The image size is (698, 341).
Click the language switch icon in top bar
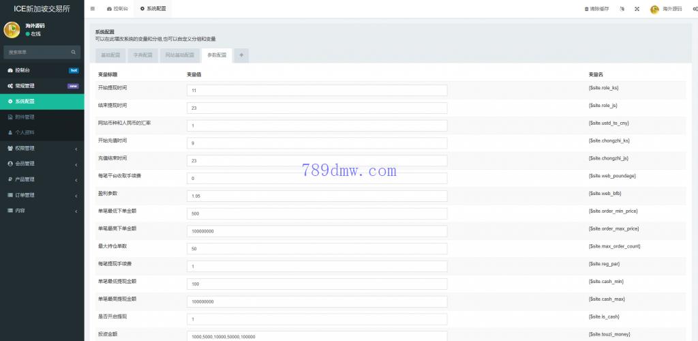622,9
